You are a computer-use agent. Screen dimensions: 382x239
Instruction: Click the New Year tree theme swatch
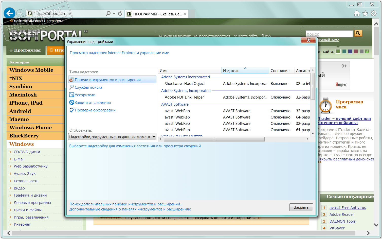click(x=367, y=52)
